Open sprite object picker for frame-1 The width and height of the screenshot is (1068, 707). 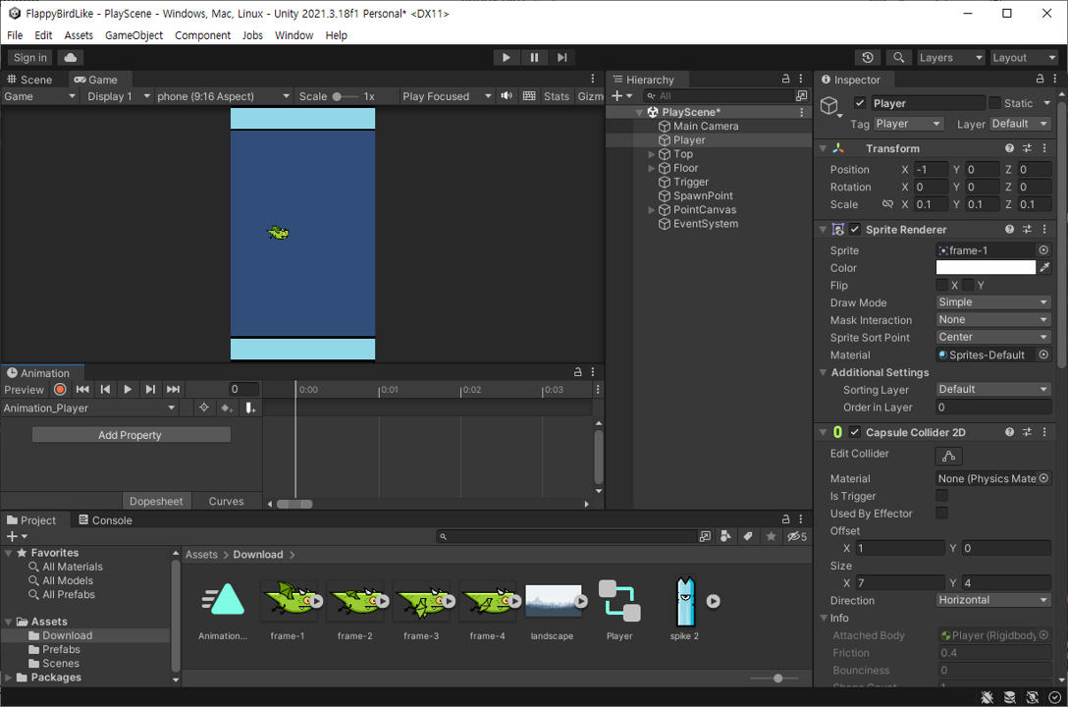point(1043,250)
